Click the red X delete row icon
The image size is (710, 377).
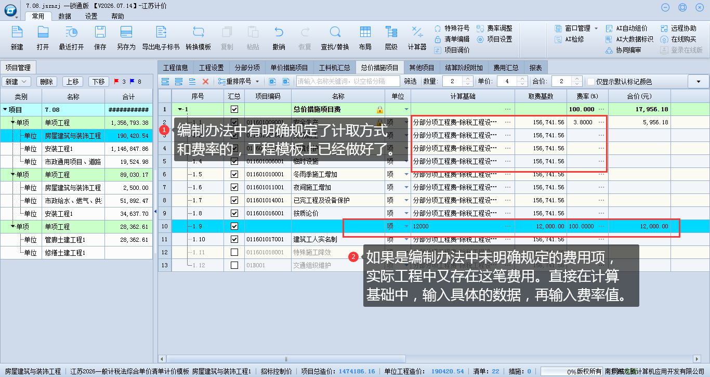click(x=205, y=82)
